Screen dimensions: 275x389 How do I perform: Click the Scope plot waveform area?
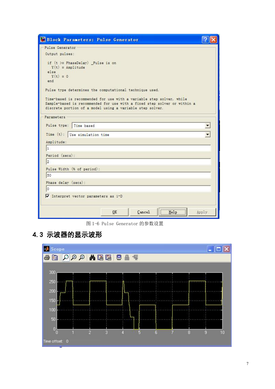point(140,301)
